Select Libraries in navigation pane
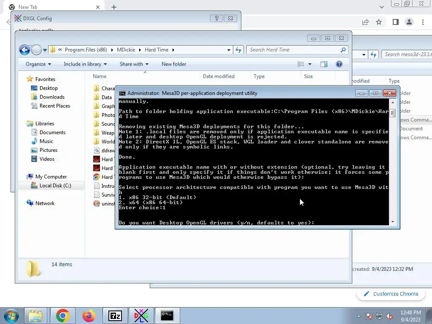The height and width of the screenshot is (324, 432). 44,124
